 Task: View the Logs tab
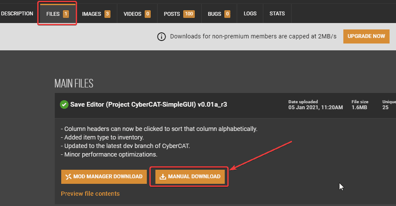click(250, 14)
